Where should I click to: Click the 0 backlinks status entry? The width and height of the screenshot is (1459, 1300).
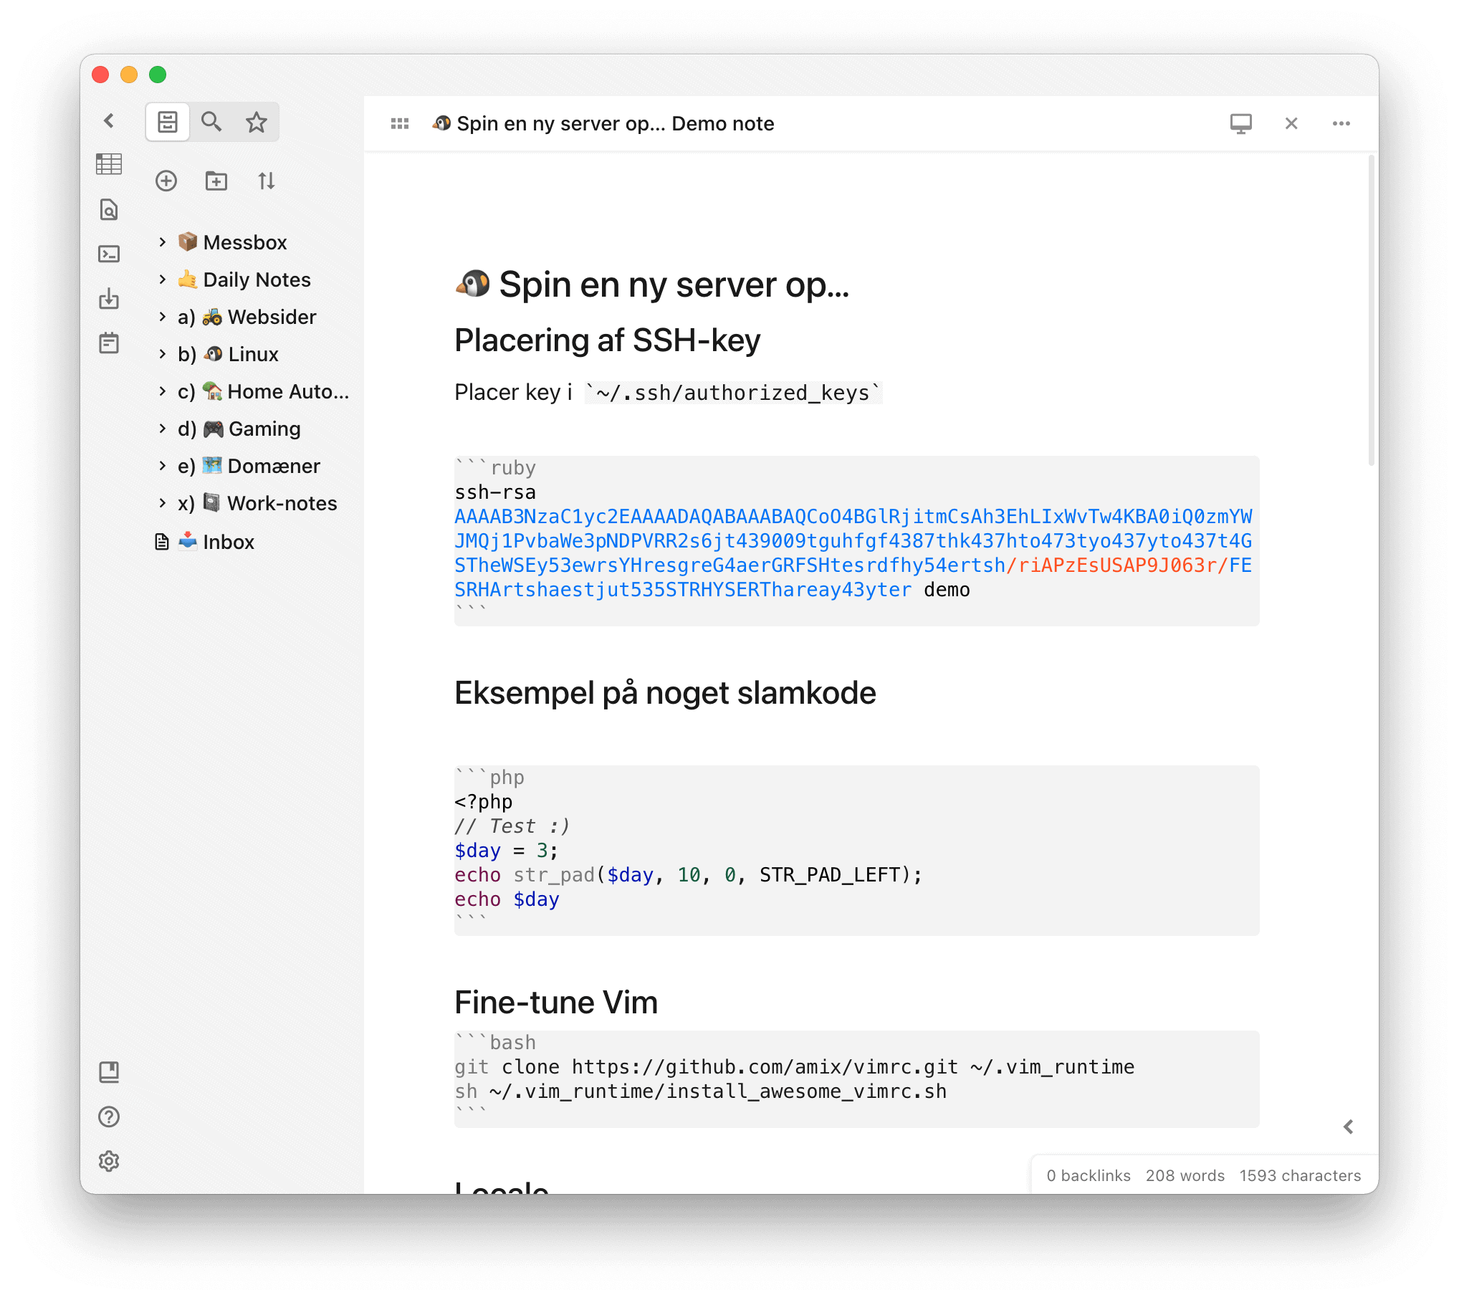1089,1175
